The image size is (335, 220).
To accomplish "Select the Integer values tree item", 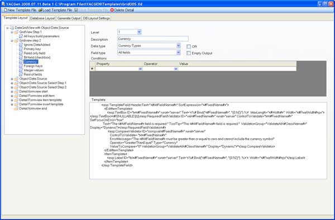I will coord(33,70).
